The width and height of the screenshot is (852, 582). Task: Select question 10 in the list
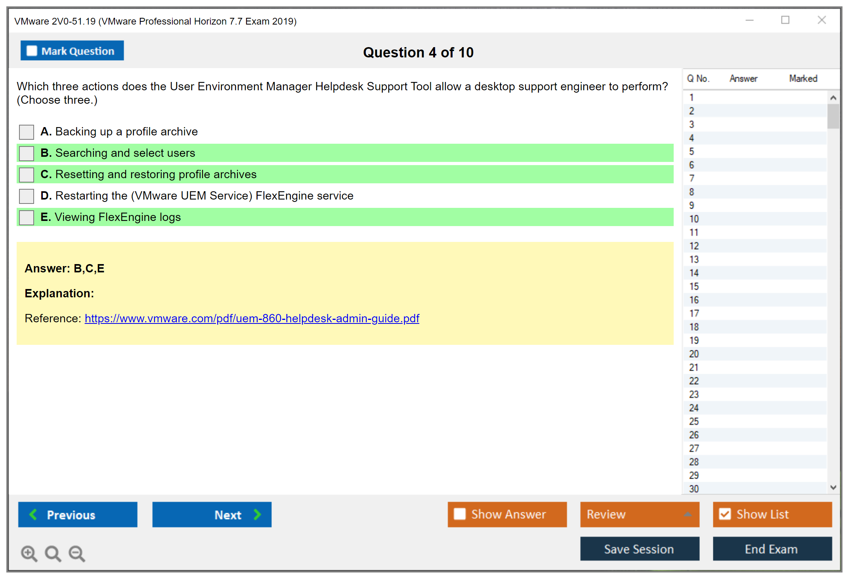(x=694, y=219)
